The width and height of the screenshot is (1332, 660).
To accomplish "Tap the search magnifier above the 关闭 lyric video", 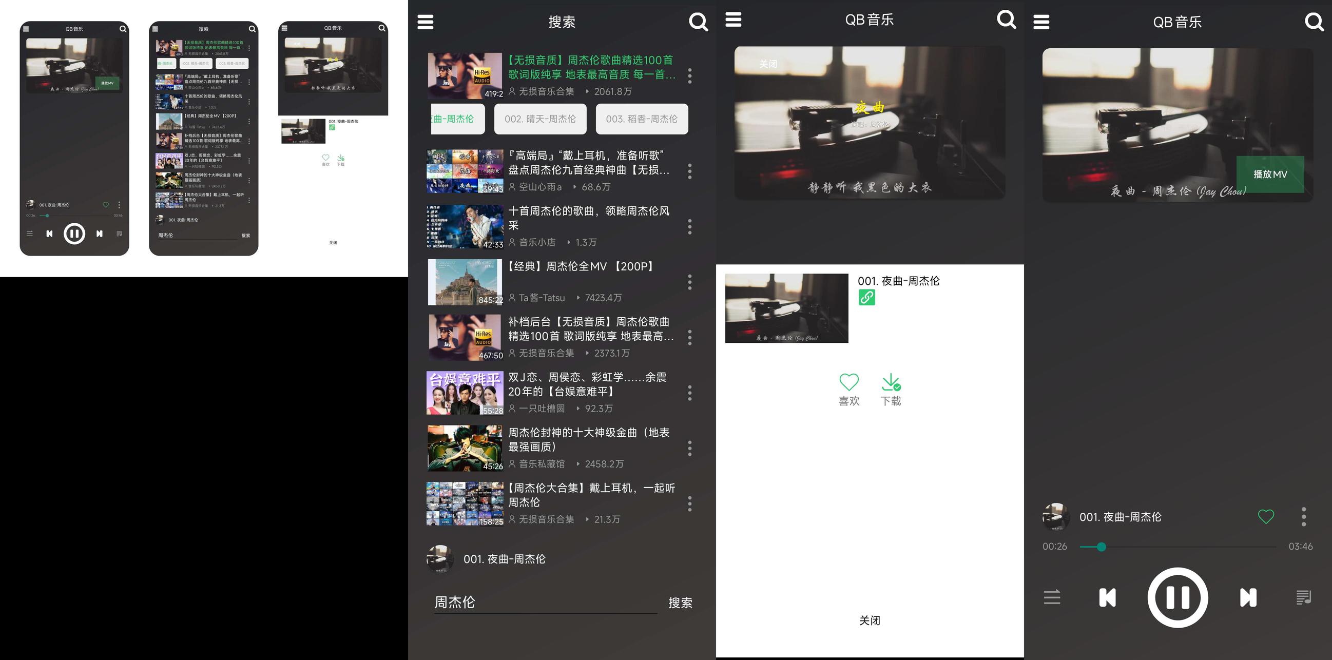I will 1006,20.
